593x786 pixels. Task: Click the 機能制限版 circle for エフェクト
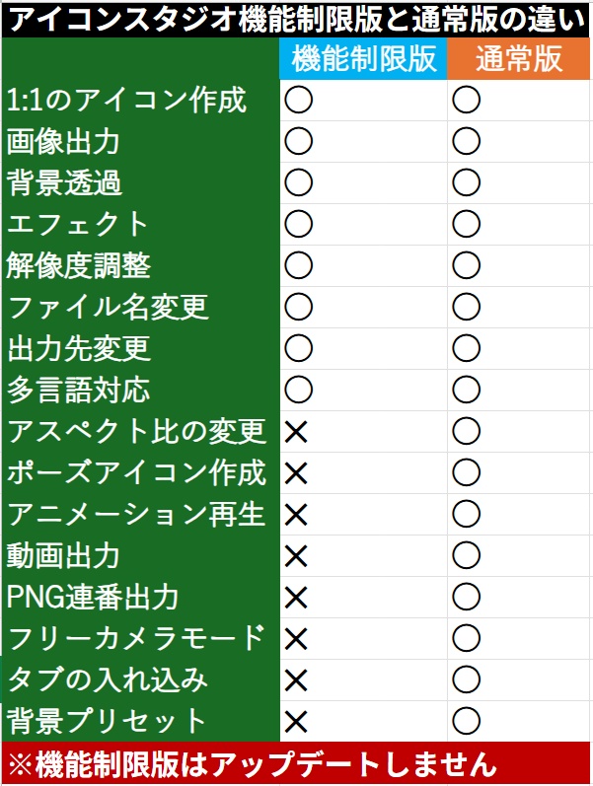298,225
